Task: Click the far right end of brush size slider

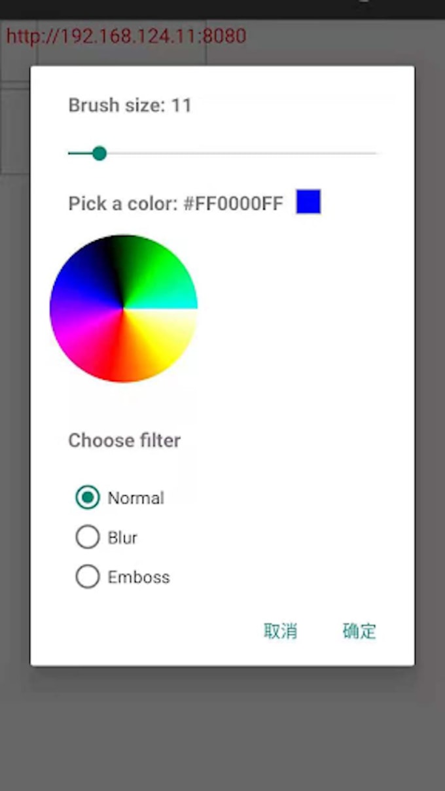Action: [x=376, y=153]
